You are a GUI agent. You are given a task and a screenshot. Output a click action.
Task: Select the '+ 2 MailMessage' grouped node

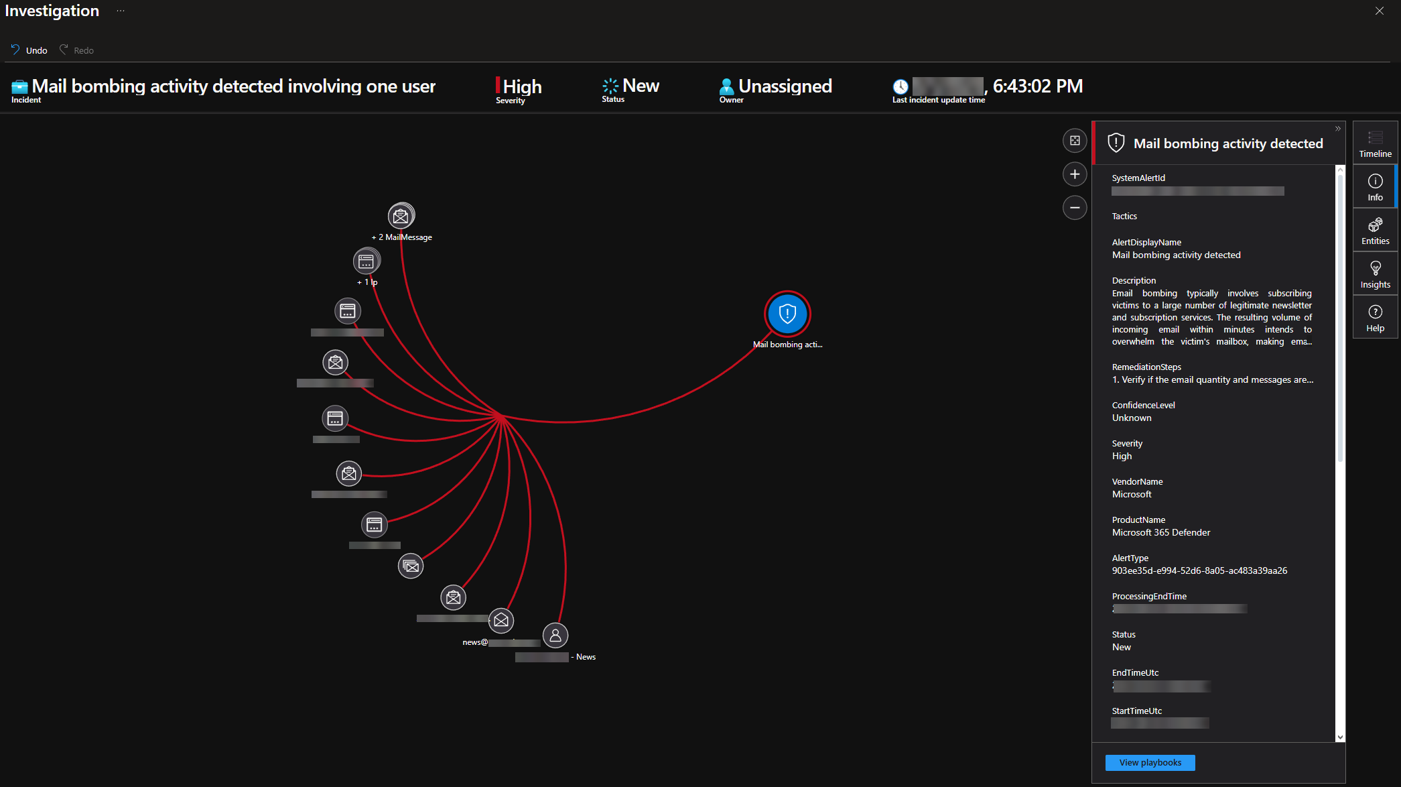tap(401, 217)
